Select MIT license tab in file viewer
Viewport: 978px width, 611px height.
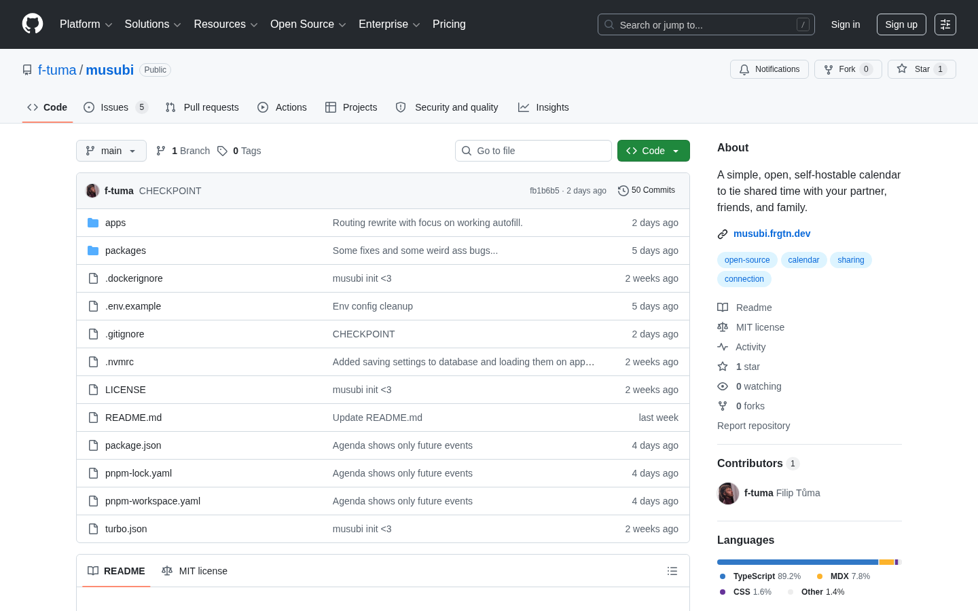pyautogui.click(x=194, y=571)
